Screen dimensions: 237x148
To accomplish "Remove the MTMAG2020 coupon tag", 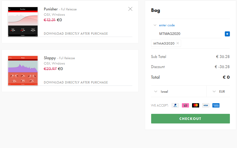I will click(x=178, y=43).
